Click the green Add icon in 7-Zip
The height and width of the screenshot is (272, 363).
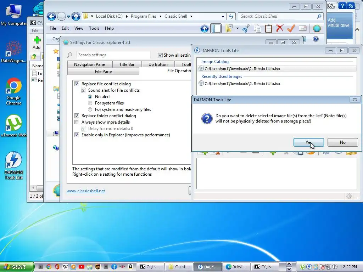pos(37,40)
